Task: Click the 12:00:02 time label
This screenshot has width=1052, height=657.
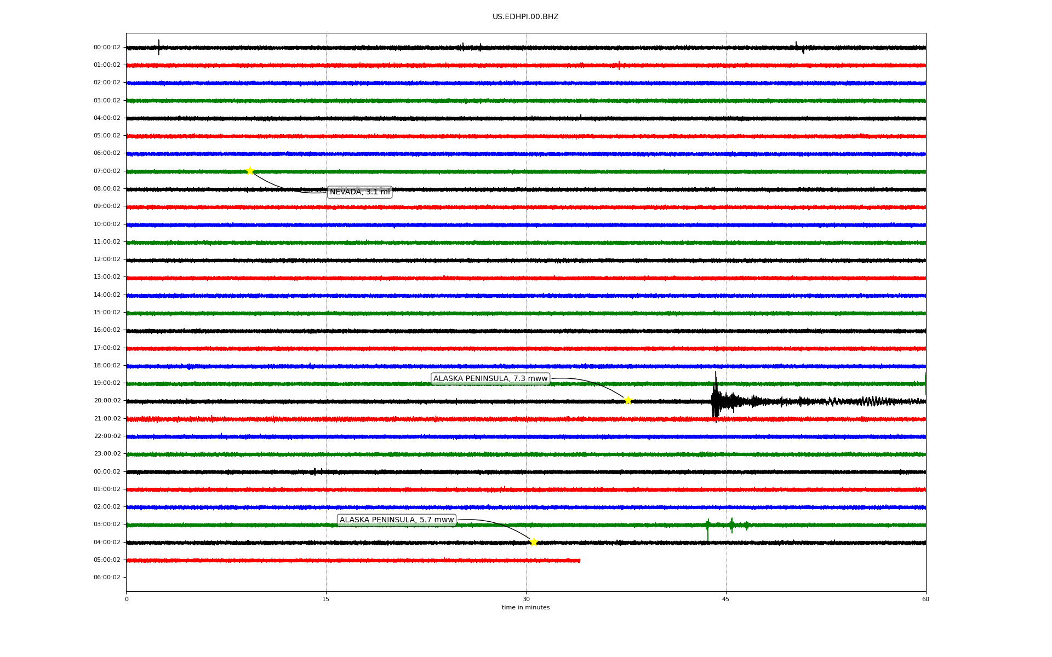Action: point(107,260)
